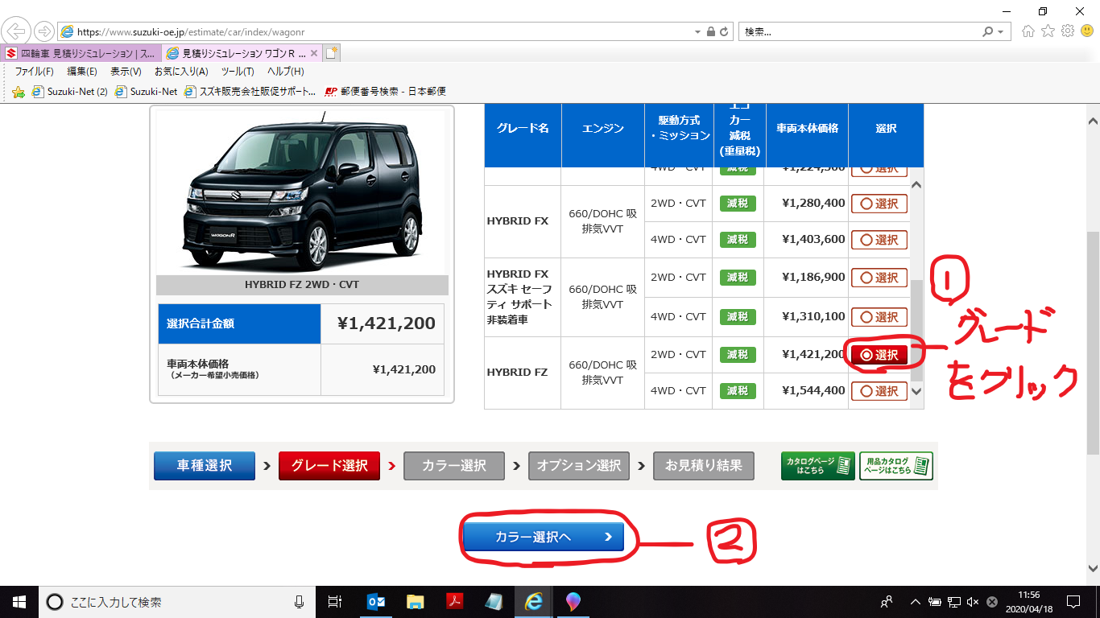Open the ツール(T) menu
This screenshot has width=1100, height=618.
tap(238, 72)
